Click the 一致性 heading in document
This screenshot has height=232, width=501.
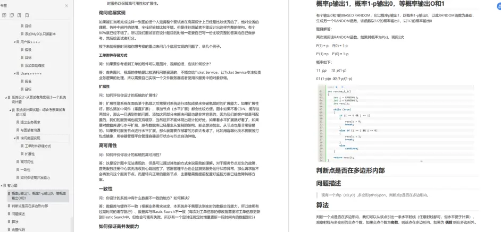105,189
